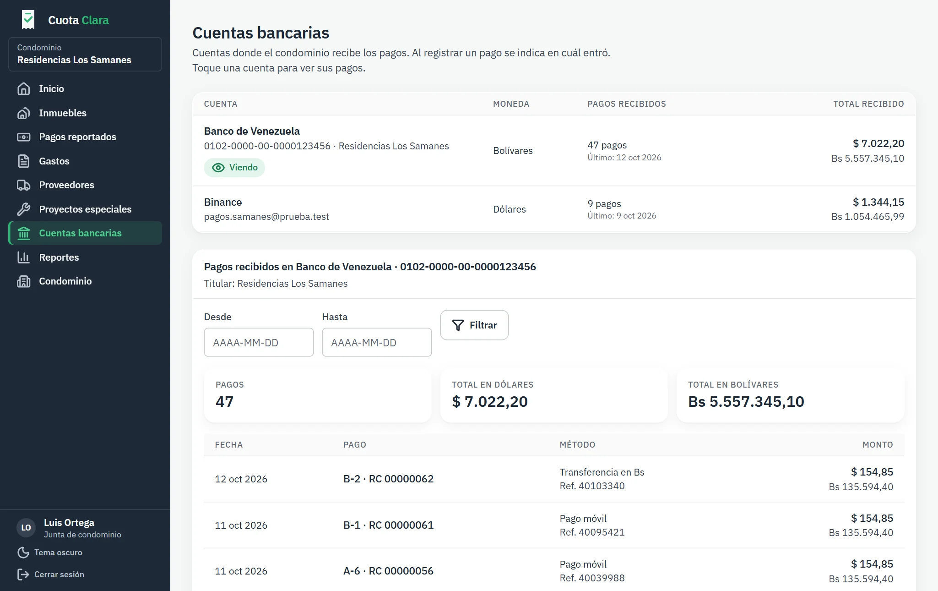Open Proyectos especiales page
The width and height of the screenshot is (938, 591).
[x=85, y=209]
